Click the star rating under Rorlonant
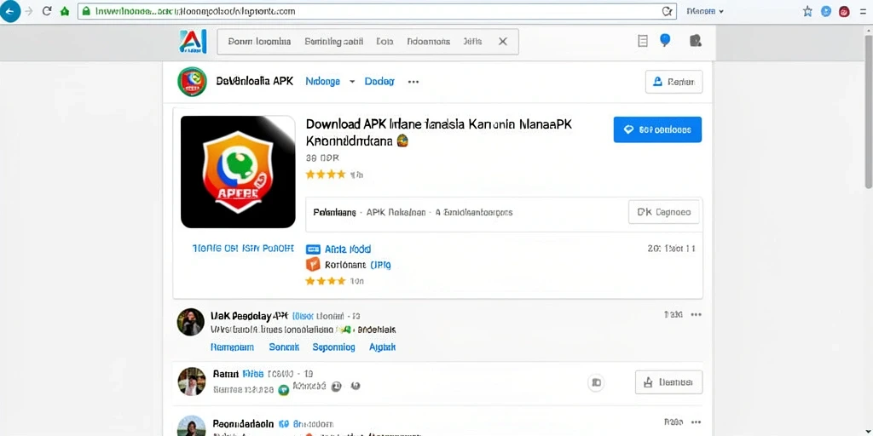The image size is (873, 436). tap(326, 281)
